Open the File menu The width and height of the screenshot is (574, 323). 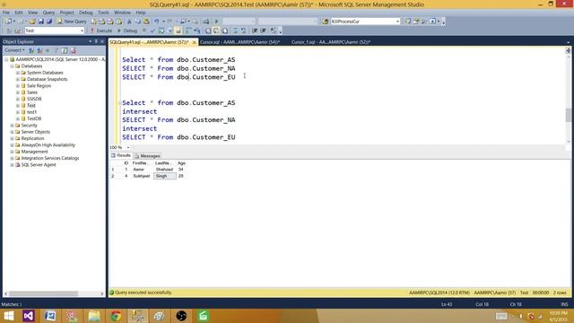(x=6, y=13)
